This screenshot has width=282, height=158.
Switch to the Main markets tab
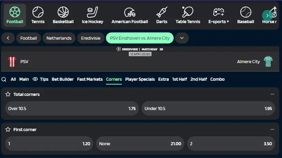tap(24, 79)
